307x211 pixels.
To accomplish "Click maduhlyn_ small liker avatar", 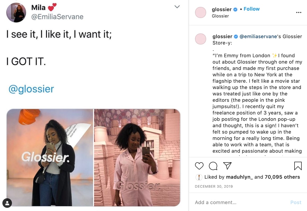I will pos(199,177).
